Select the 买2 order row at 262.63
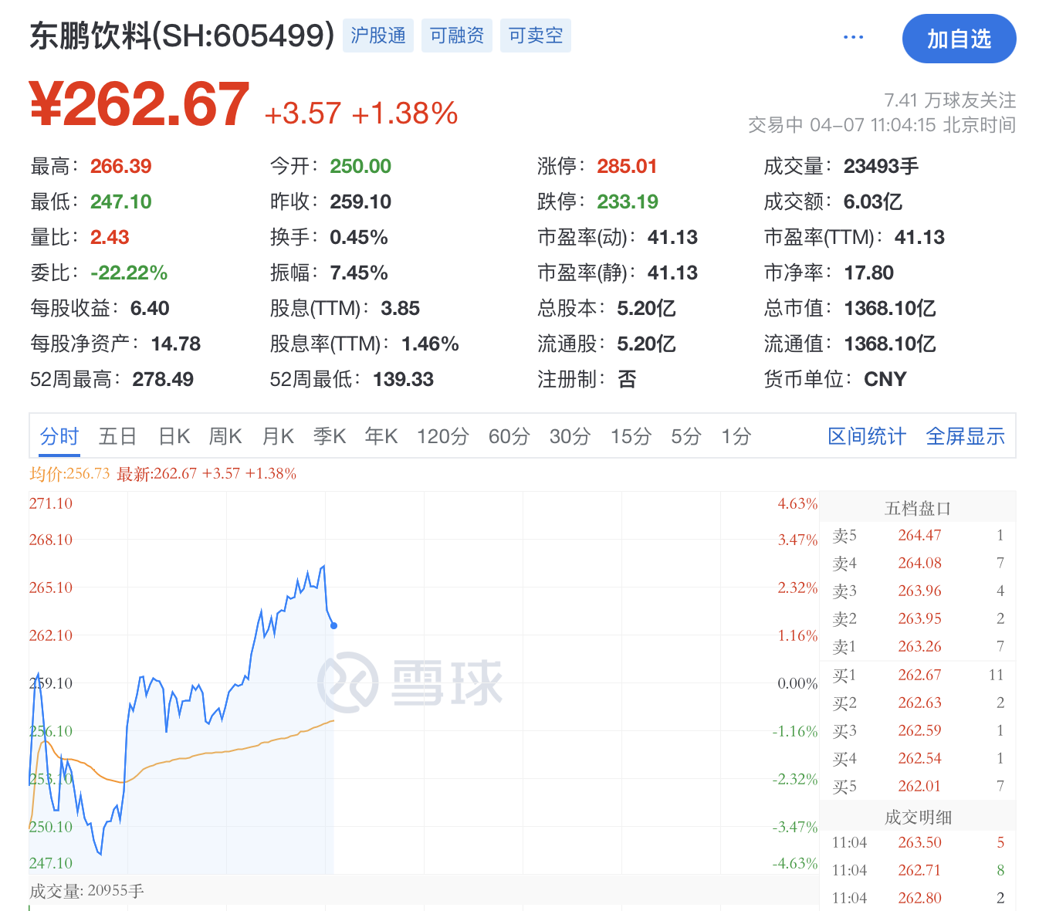1039x911 pixels. (x=918, y=703)
